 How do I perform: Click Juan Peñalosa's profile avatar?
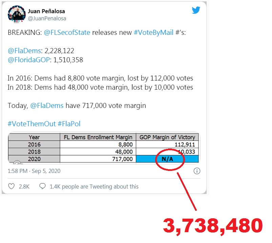[16, 14]
